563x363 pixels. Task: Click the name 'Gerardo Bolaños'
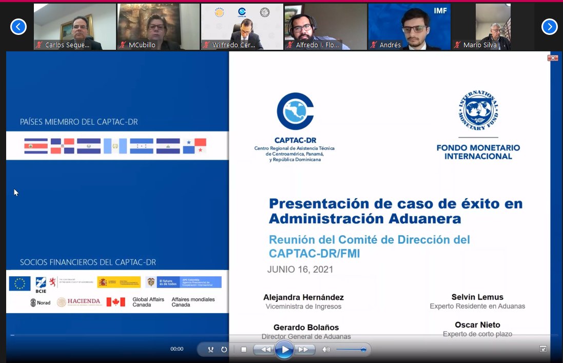(306, 327)
